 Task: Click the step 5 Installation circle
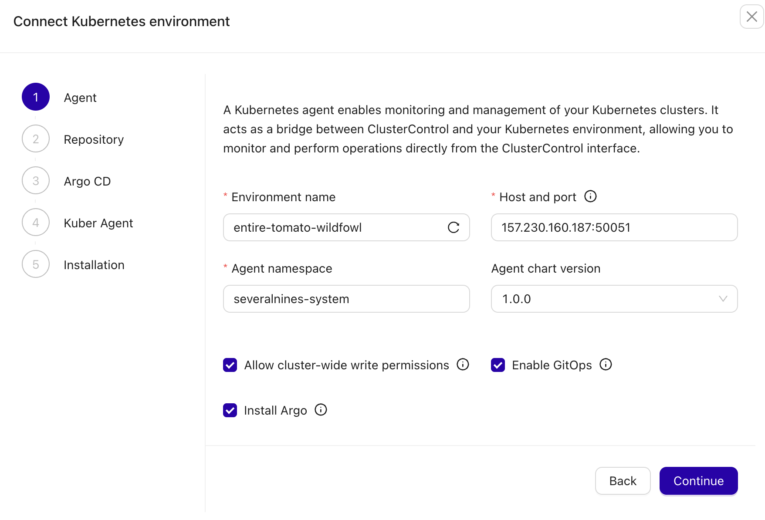35,264
